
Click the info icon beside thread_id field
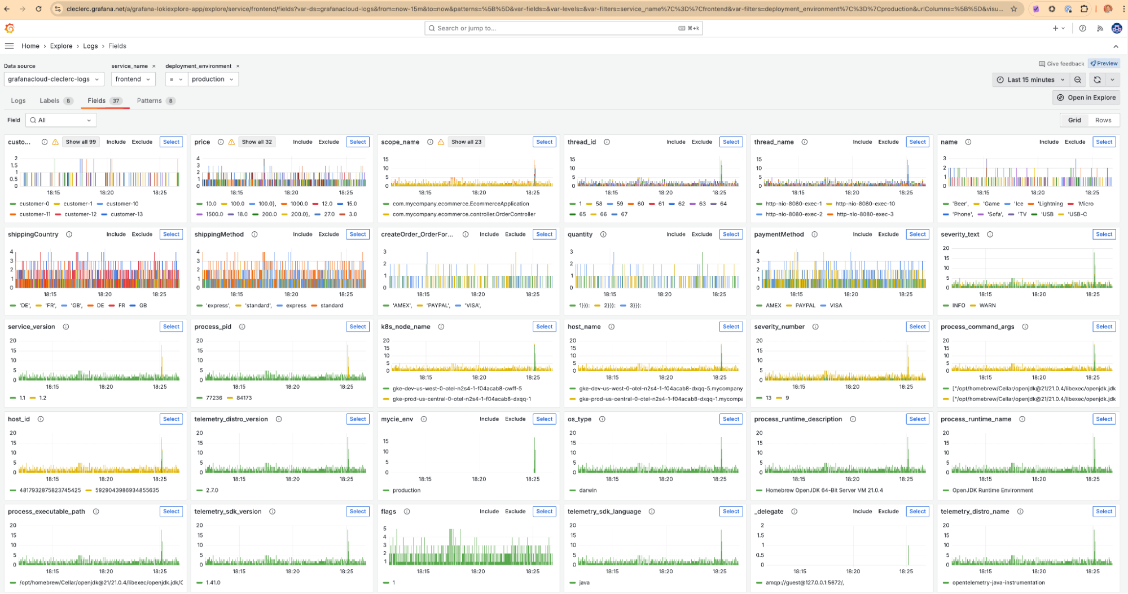click(x=606, y=142)
